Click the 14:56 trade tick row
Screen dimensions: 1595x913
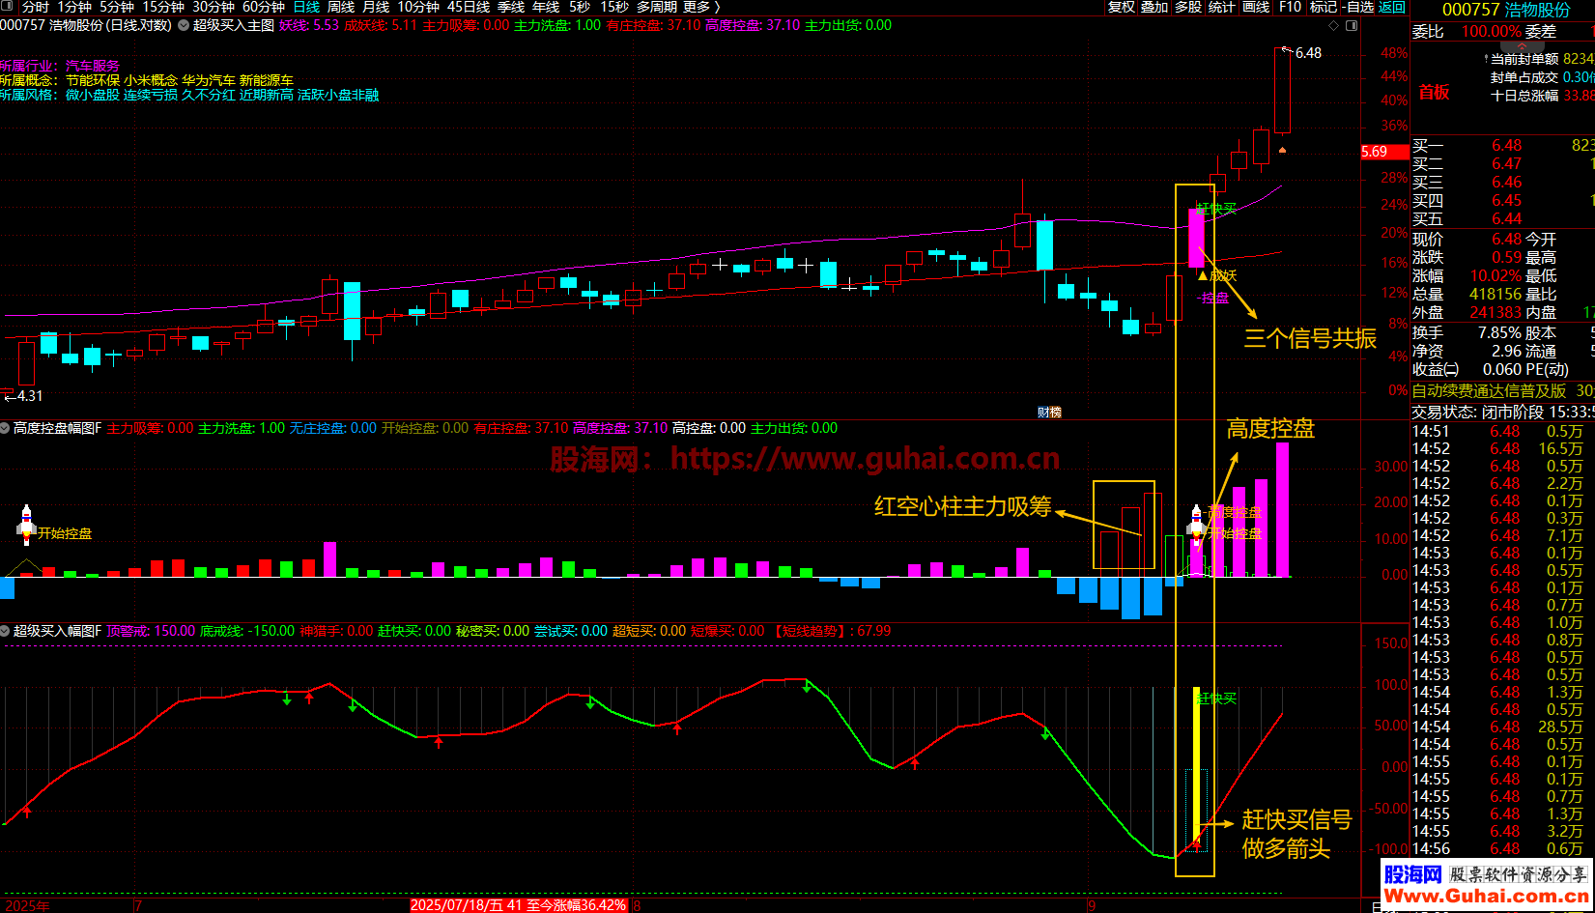click(x=1502, y=848)
